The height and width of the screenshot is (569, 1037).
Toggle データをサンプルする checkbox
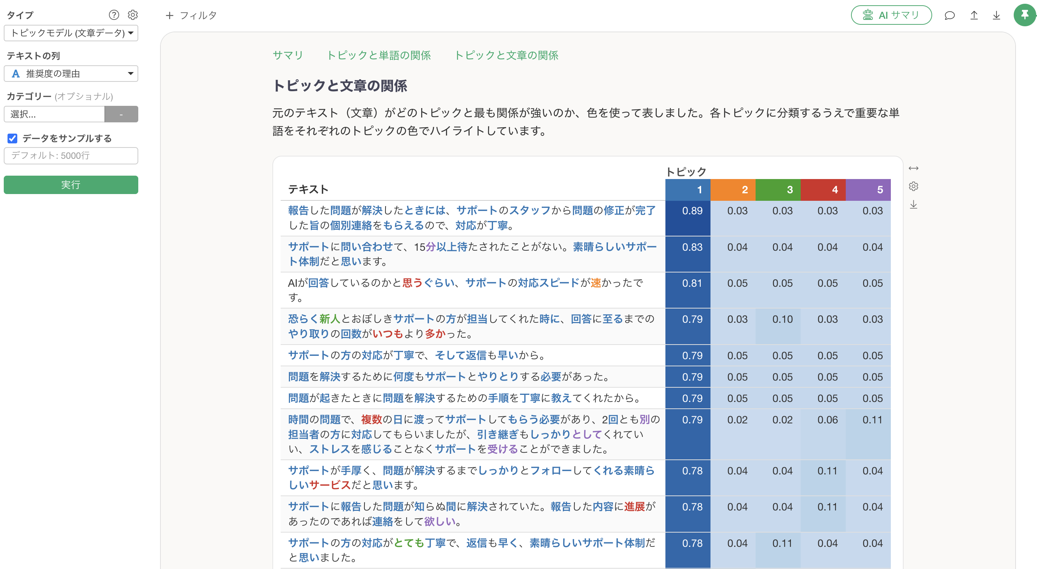[12, 138]
